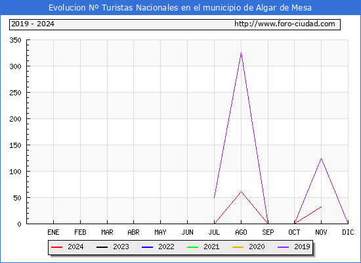
Task: Click the SEP month axis label
Action: (268, 232)
